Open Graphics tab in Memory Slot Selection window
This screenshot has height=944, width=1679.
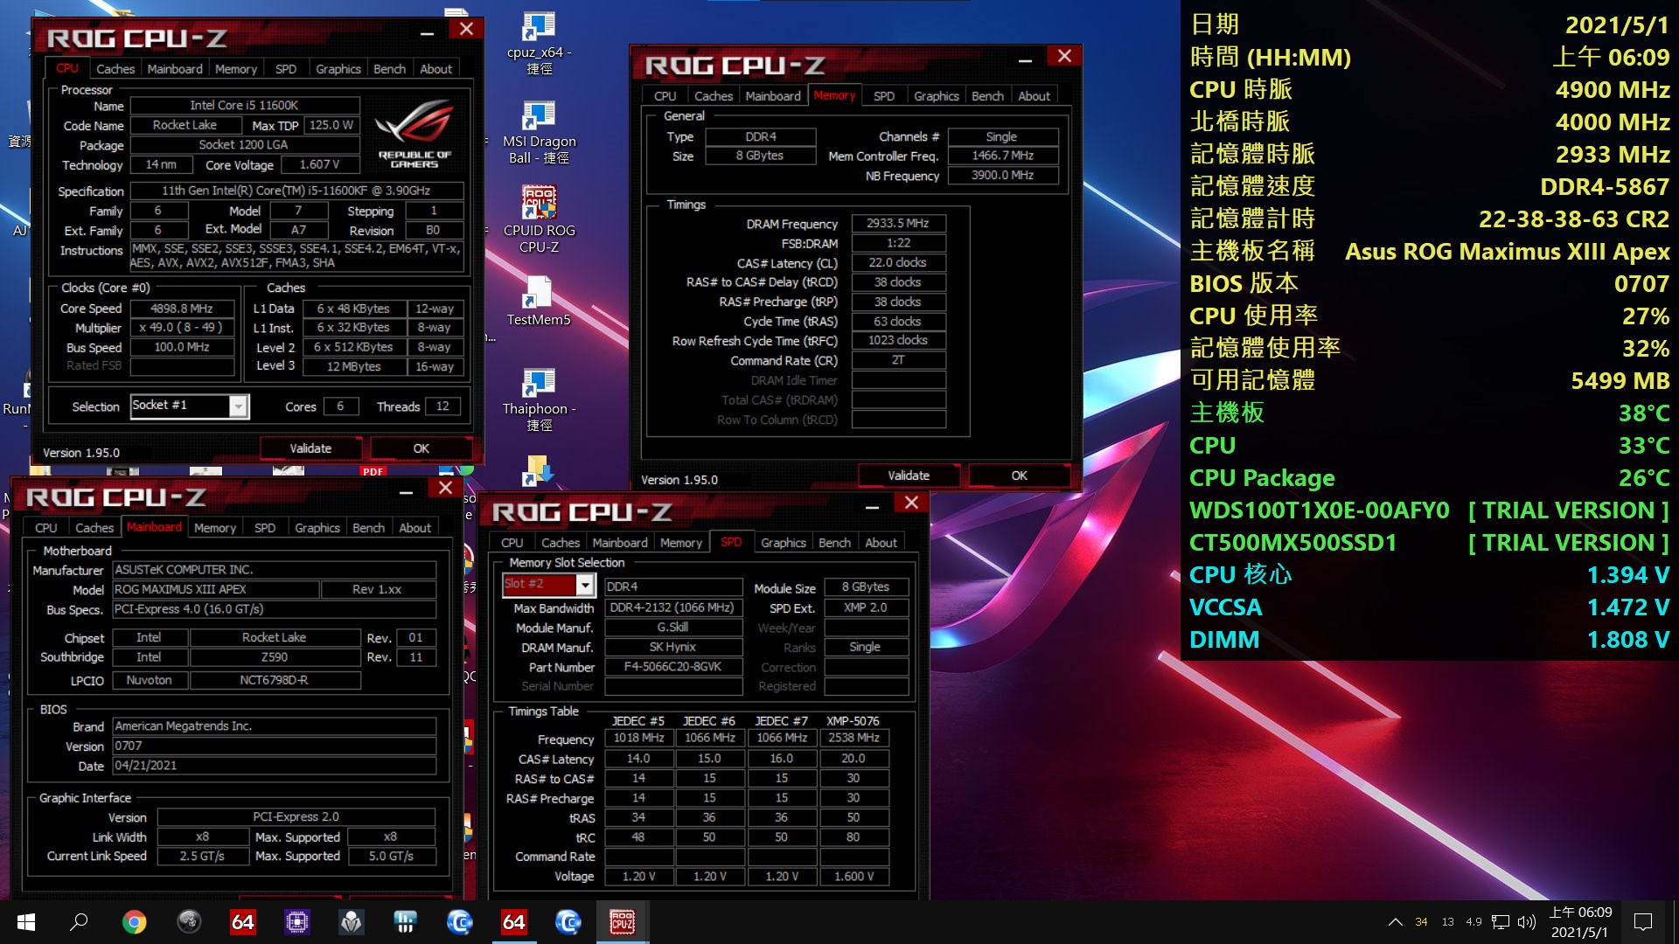click(x=784, y=543)
